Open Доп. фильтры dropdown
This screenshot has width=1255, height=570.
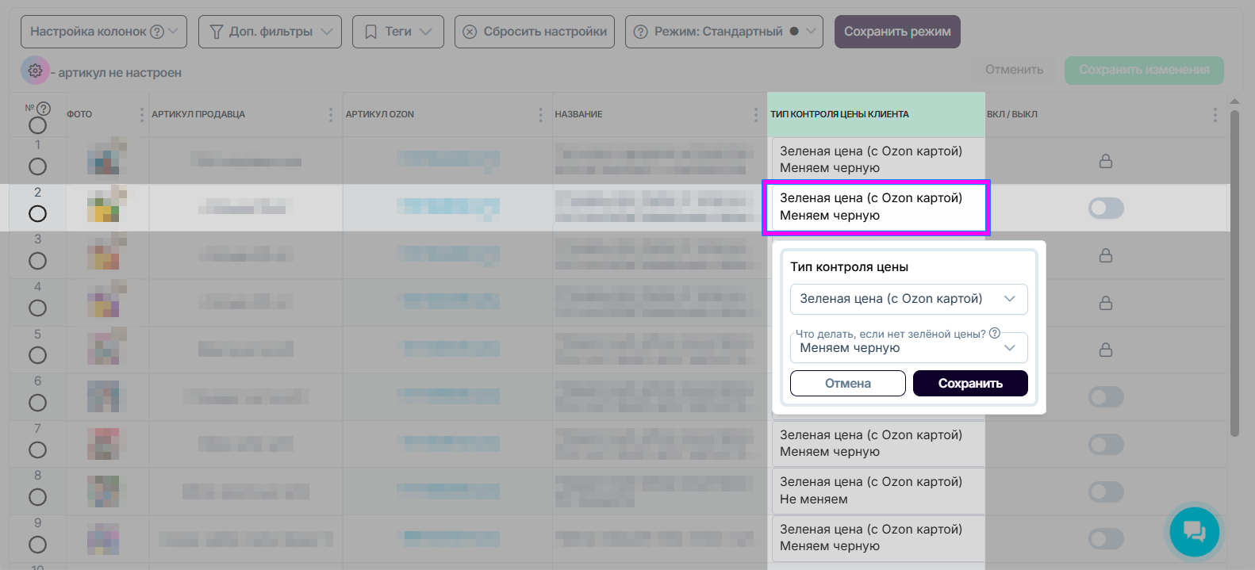pyautogui.click(x=270, y=32)
